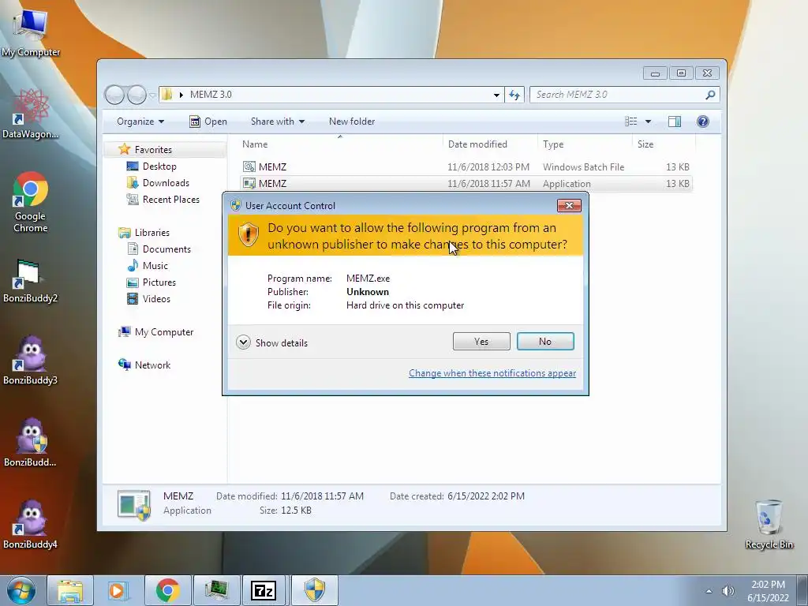The height and width of the screenshot is (606, 808).
Task: Open Explorer Help question icon
Action: [x=703, y=121]
